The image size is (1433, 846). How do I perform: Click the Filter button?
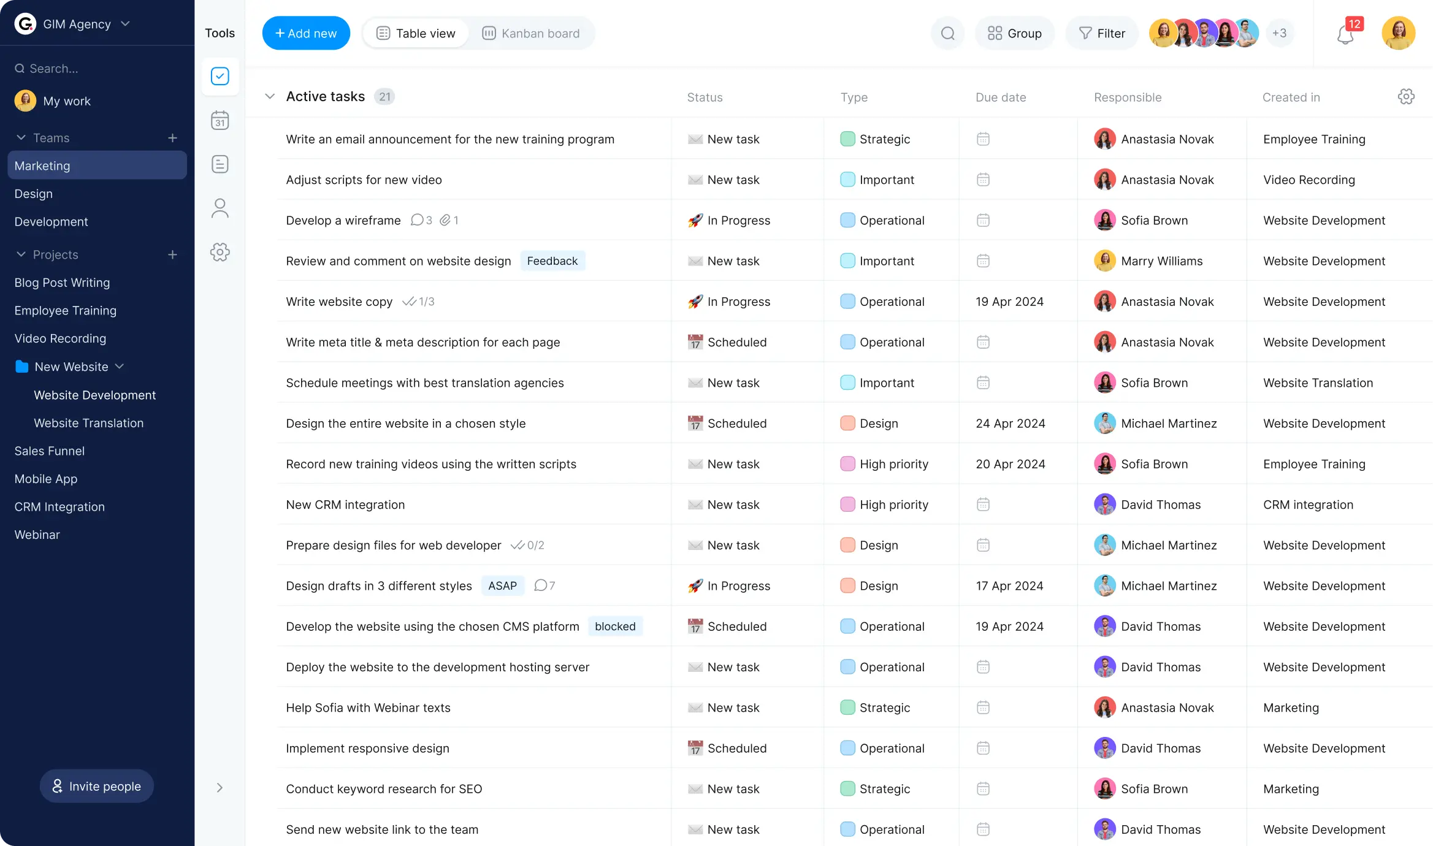[1101, 33]
